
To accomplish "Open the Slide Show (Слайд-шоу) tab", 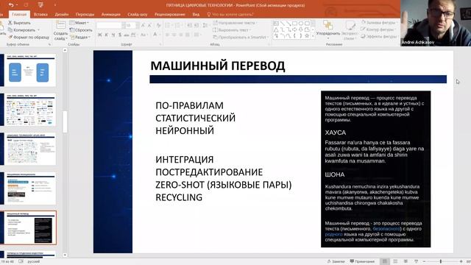I will [138, 15].
